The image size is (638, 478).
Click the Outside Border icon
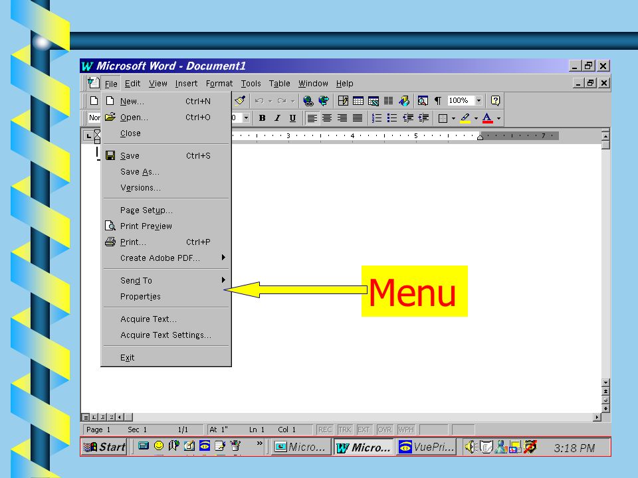click(443, 118)
